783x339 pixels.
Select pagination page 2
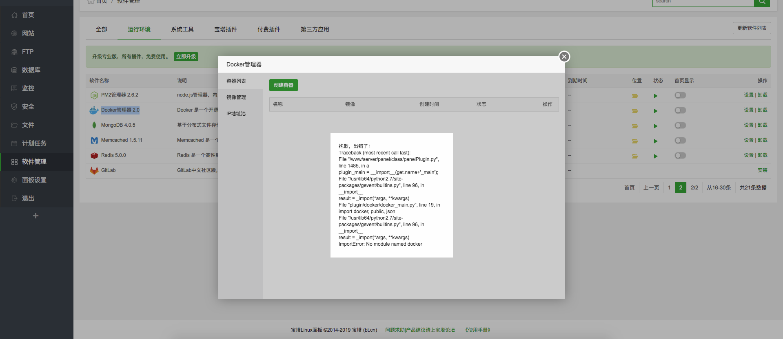point(681,187)
